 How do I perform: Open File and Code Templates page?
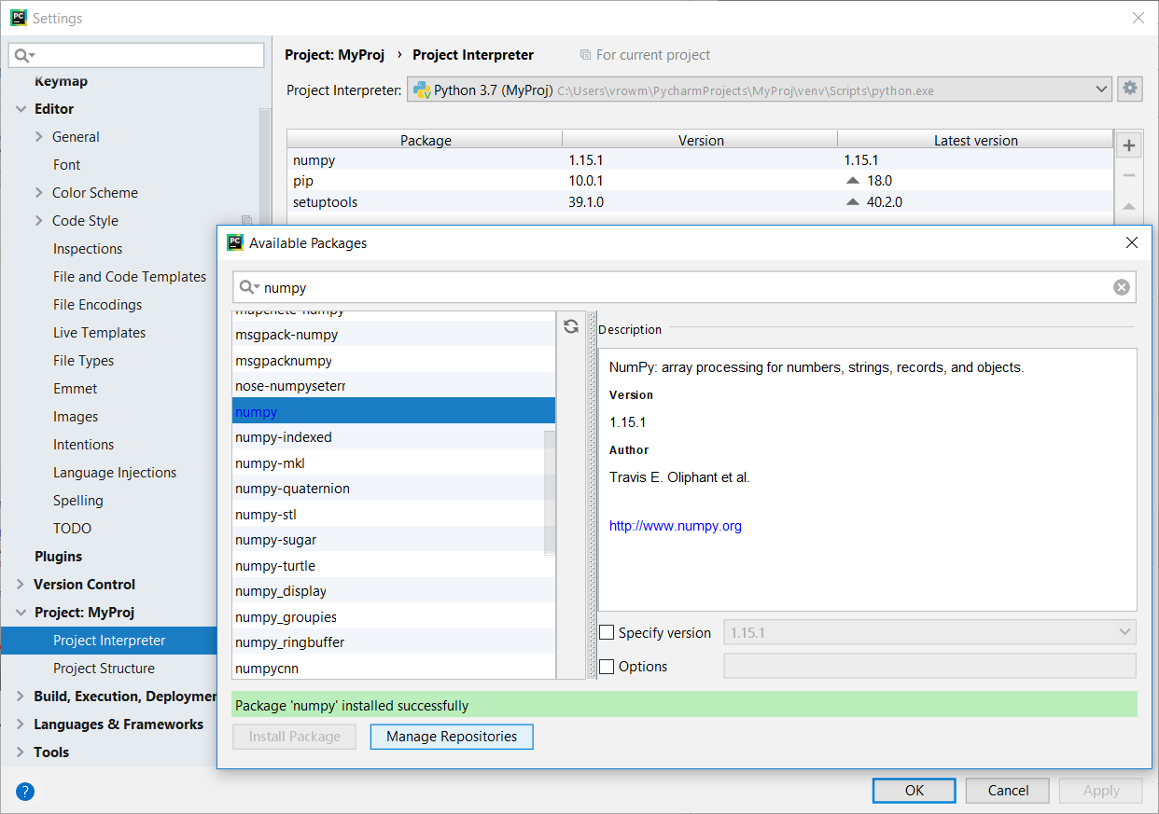(x=130, y=277)
